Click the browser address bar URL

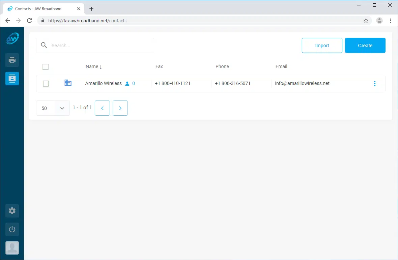pos(87,21)
